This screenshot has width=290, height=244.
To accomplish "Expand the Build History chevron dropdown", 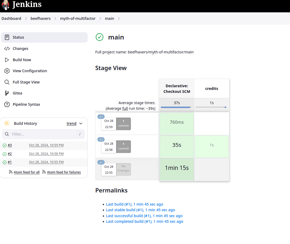I will tap(81, 123).
